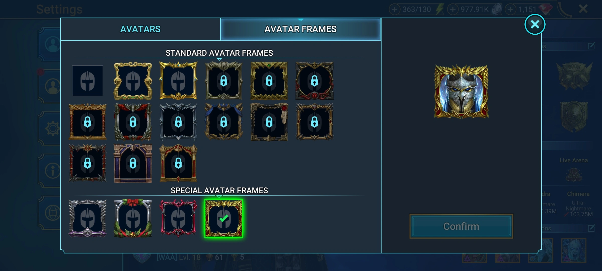Toggle the green-checked golden laurel frame
The width and height of the screenshot is (602, 271).
click(224, 218)
